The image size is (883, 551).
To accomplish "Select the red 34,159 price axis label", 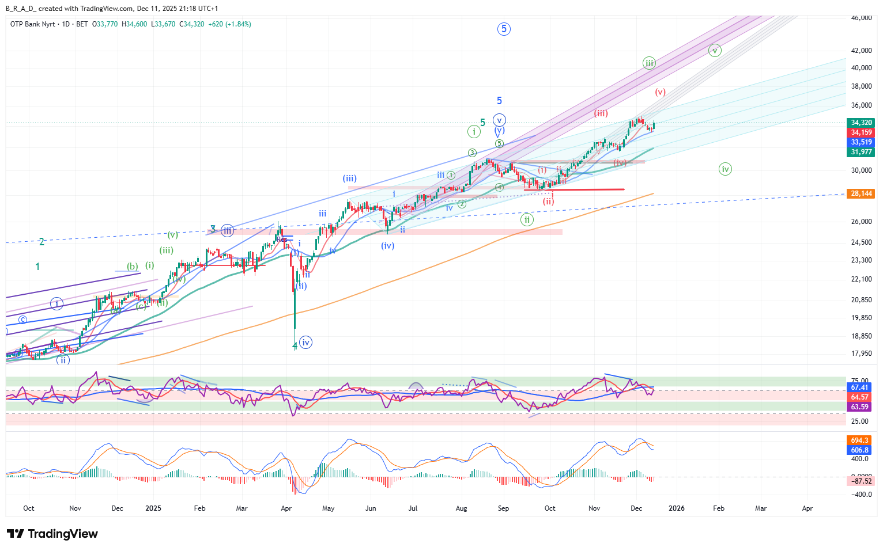I will [x=861, y=132].
